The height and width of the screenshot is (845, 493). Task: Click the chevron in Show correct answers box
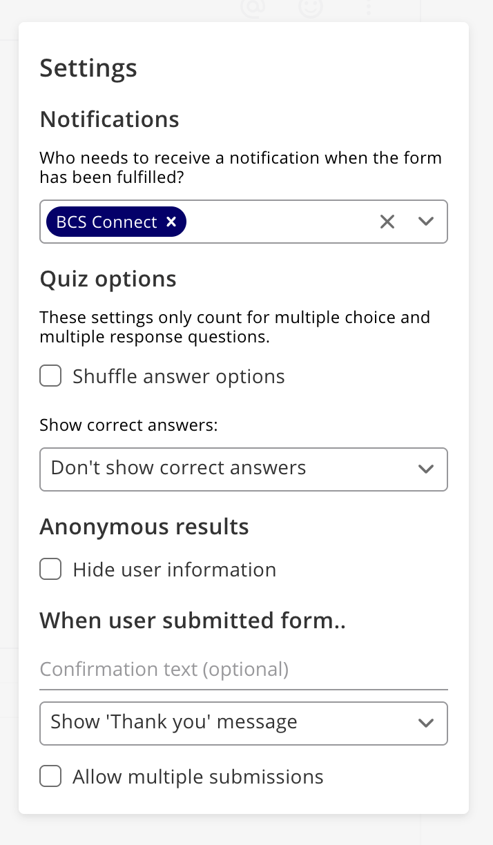426,469
